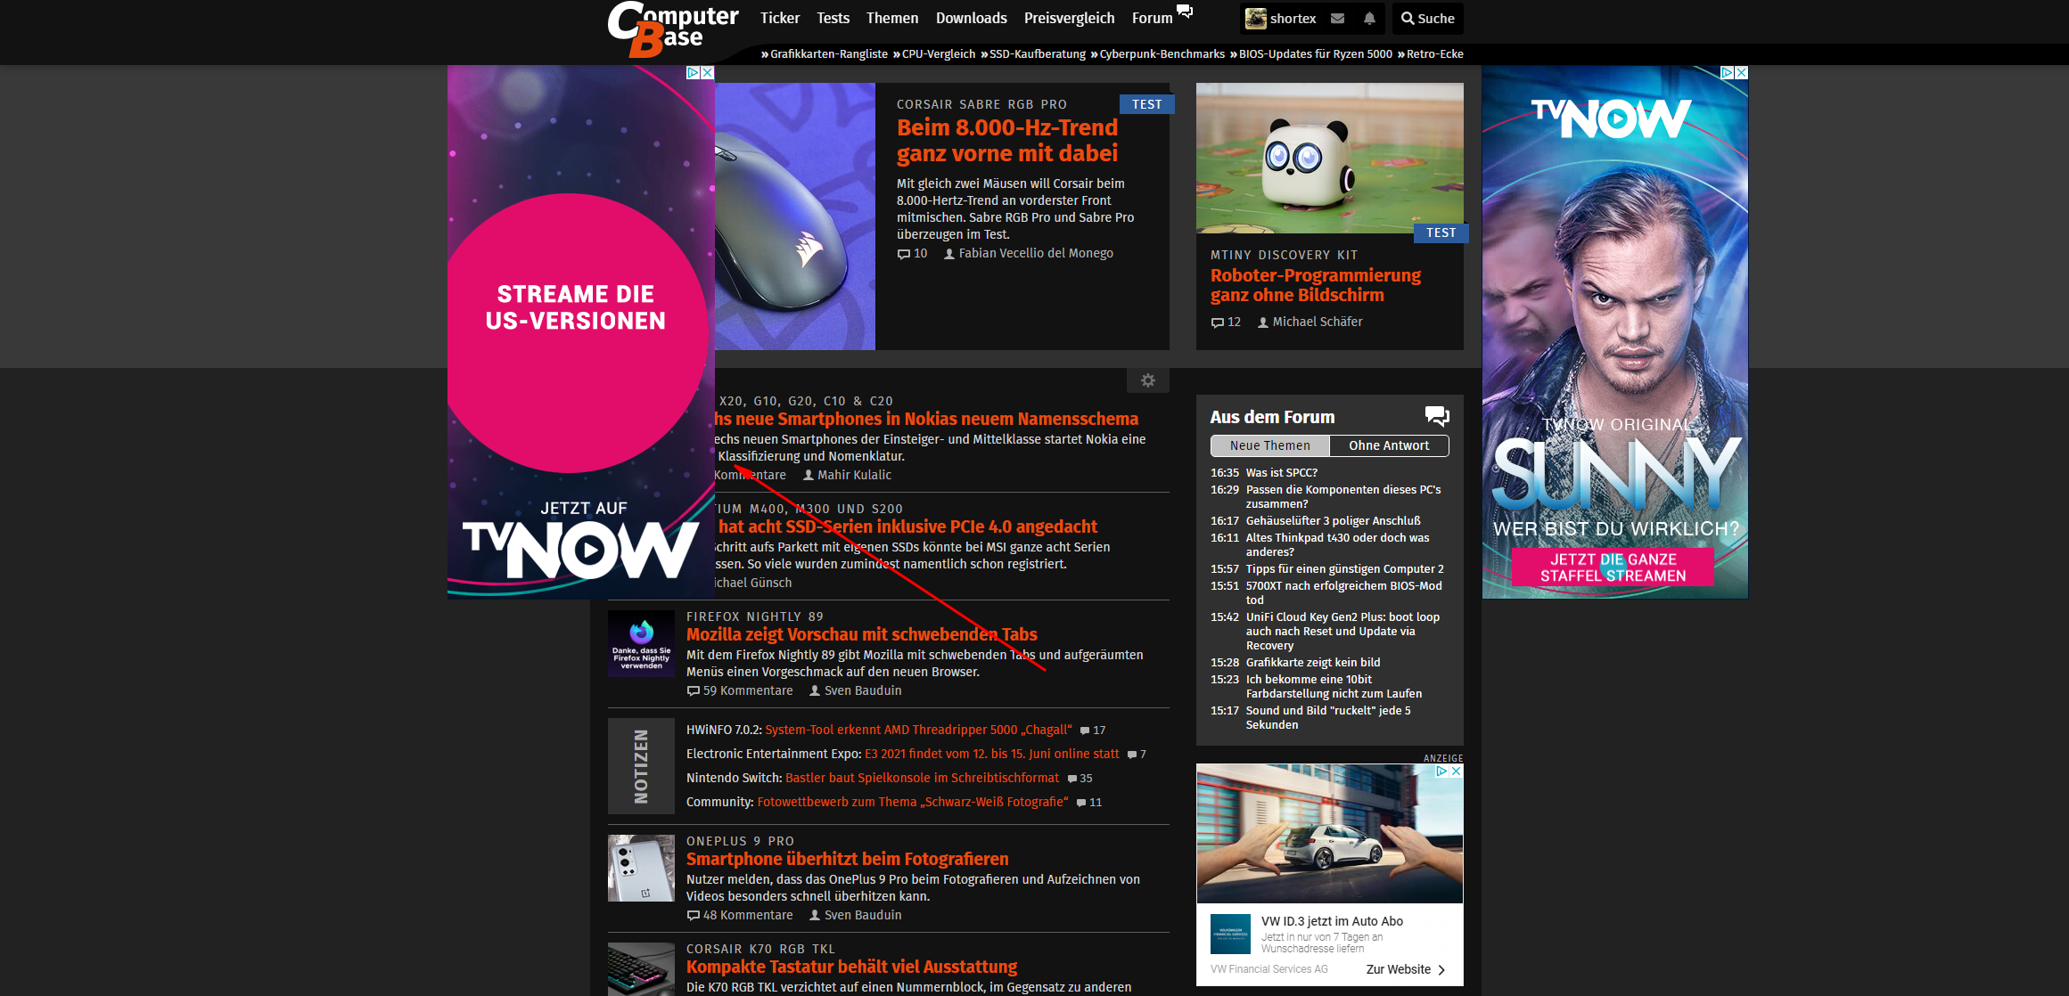Open news feed settings gear icon
The image size is (2069, 996).
click(1147, 380)
